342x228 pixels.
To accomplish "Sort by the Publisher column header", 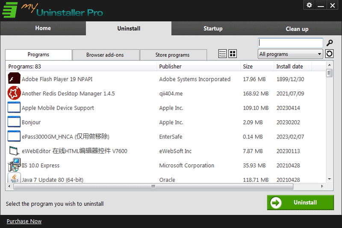I will tap(198, 66).
